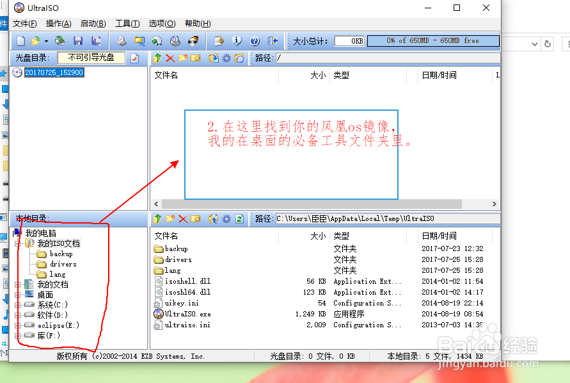The width and height of the screenshot is (570, 383).
Task: Click the 0% of 650MB capacity bar
Action: (433, 41)
